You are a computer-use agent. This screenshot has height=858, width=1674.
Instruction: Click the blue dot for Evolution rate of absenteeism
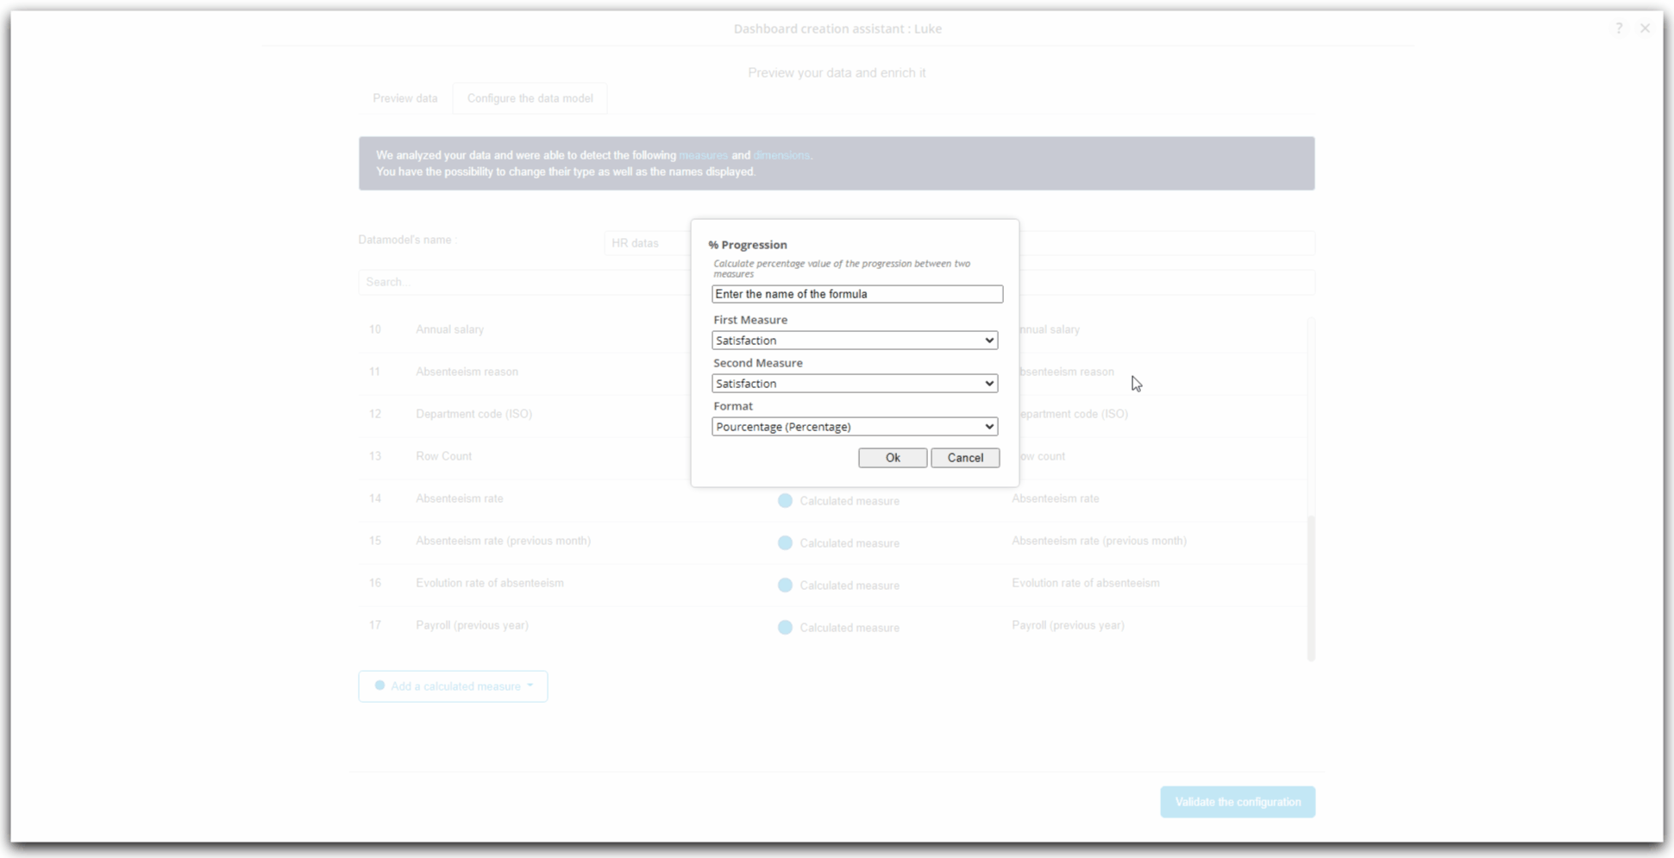(x=785, y=585)
